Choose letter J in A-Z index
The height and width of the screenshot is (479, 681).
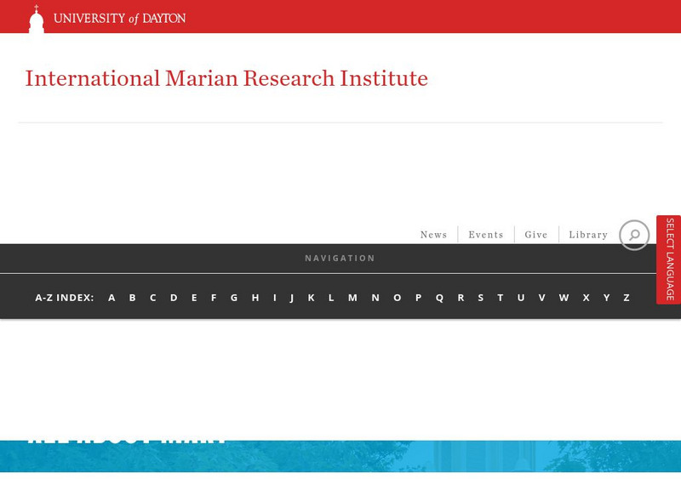[292, 298]
